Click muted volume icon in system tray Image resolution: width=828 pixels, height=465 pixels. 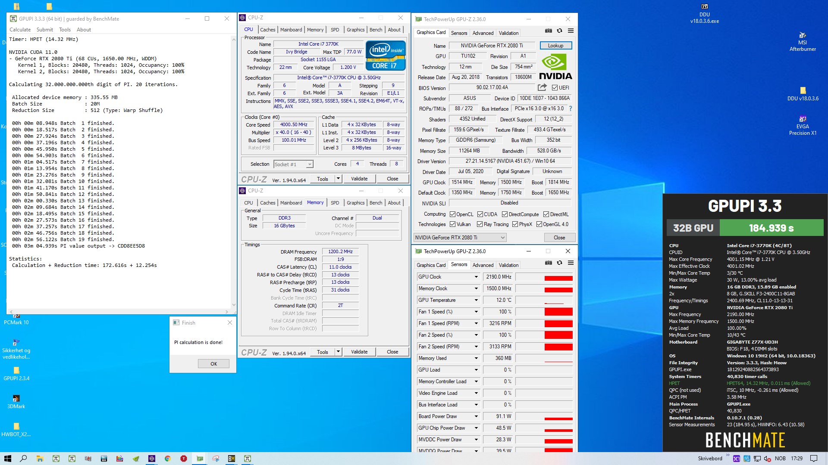coord(768,459)
